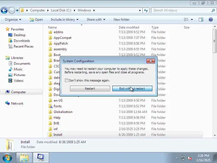This screenshot has height=163, width=217.
Task: Select the assembly folder icon
Action: tap(50, 49)
